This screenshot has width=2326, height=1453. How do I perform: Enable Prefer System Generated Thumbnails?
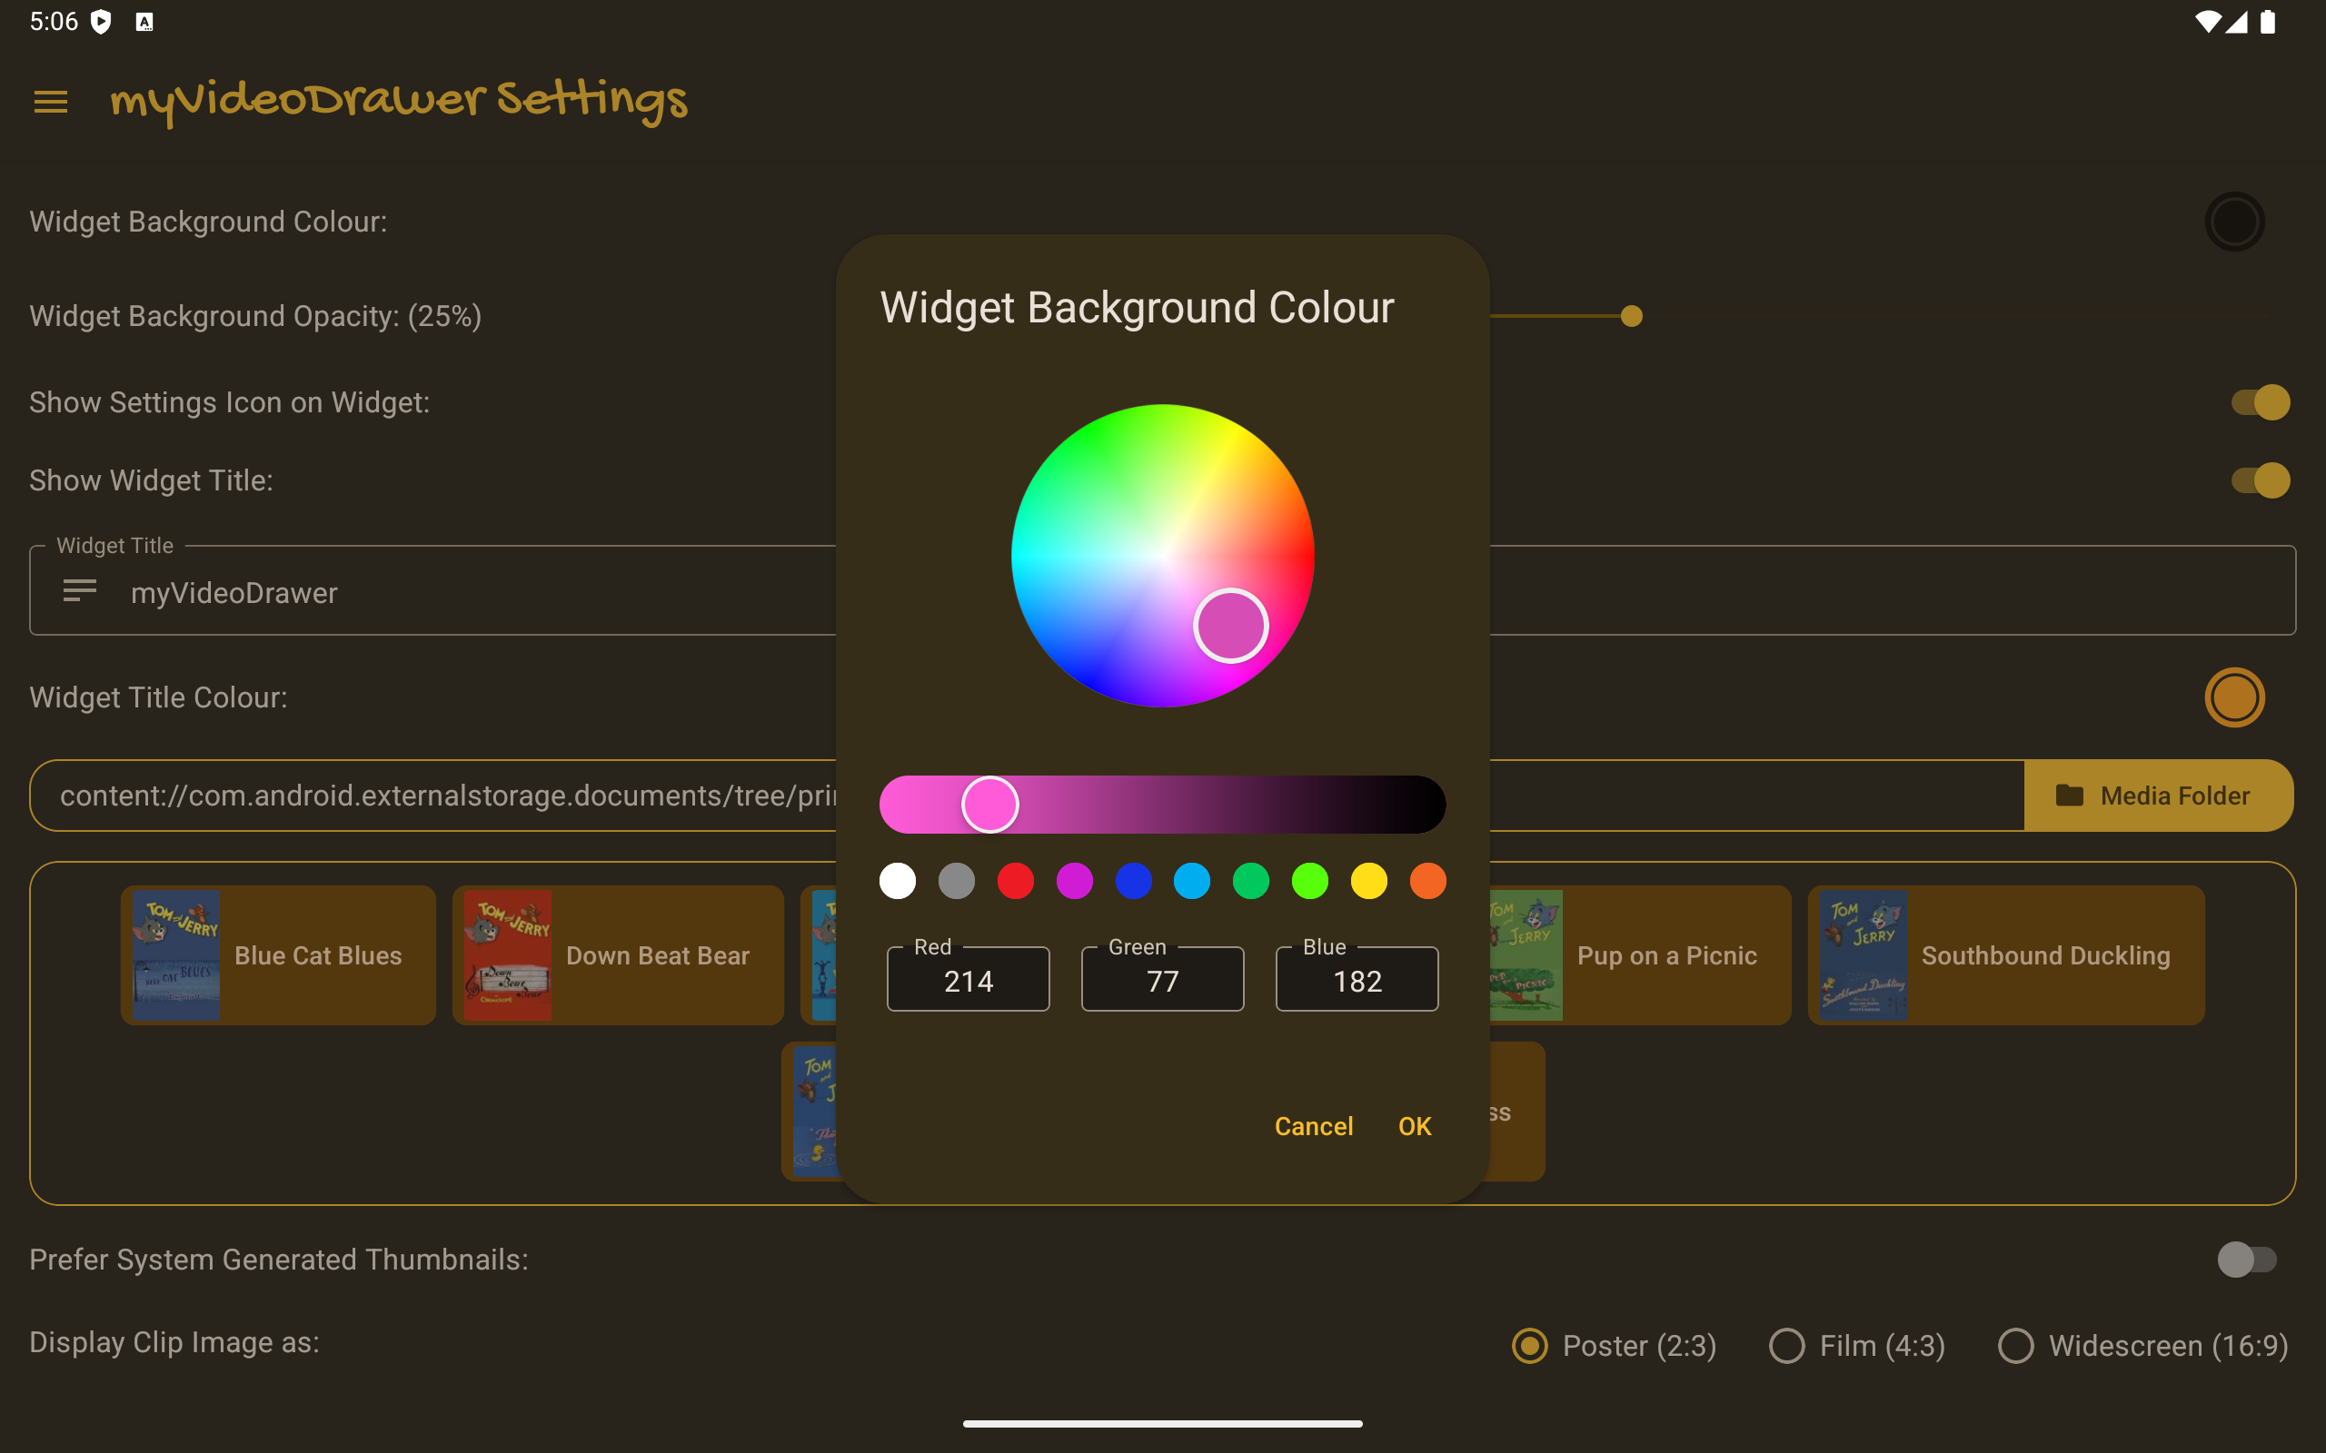click(x=2246, y=1259)
